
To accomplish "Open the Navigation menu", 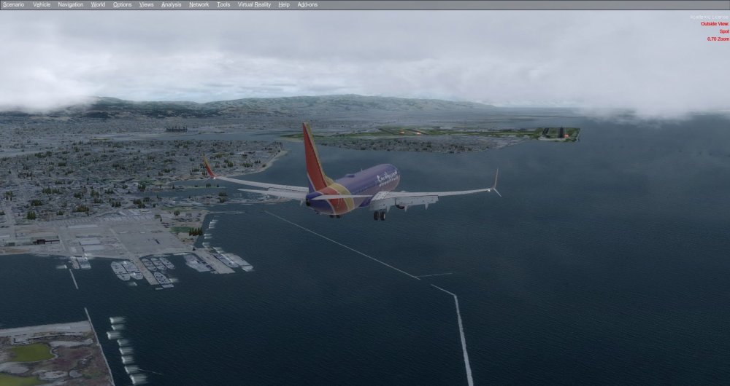I will (x=70, y=4).
